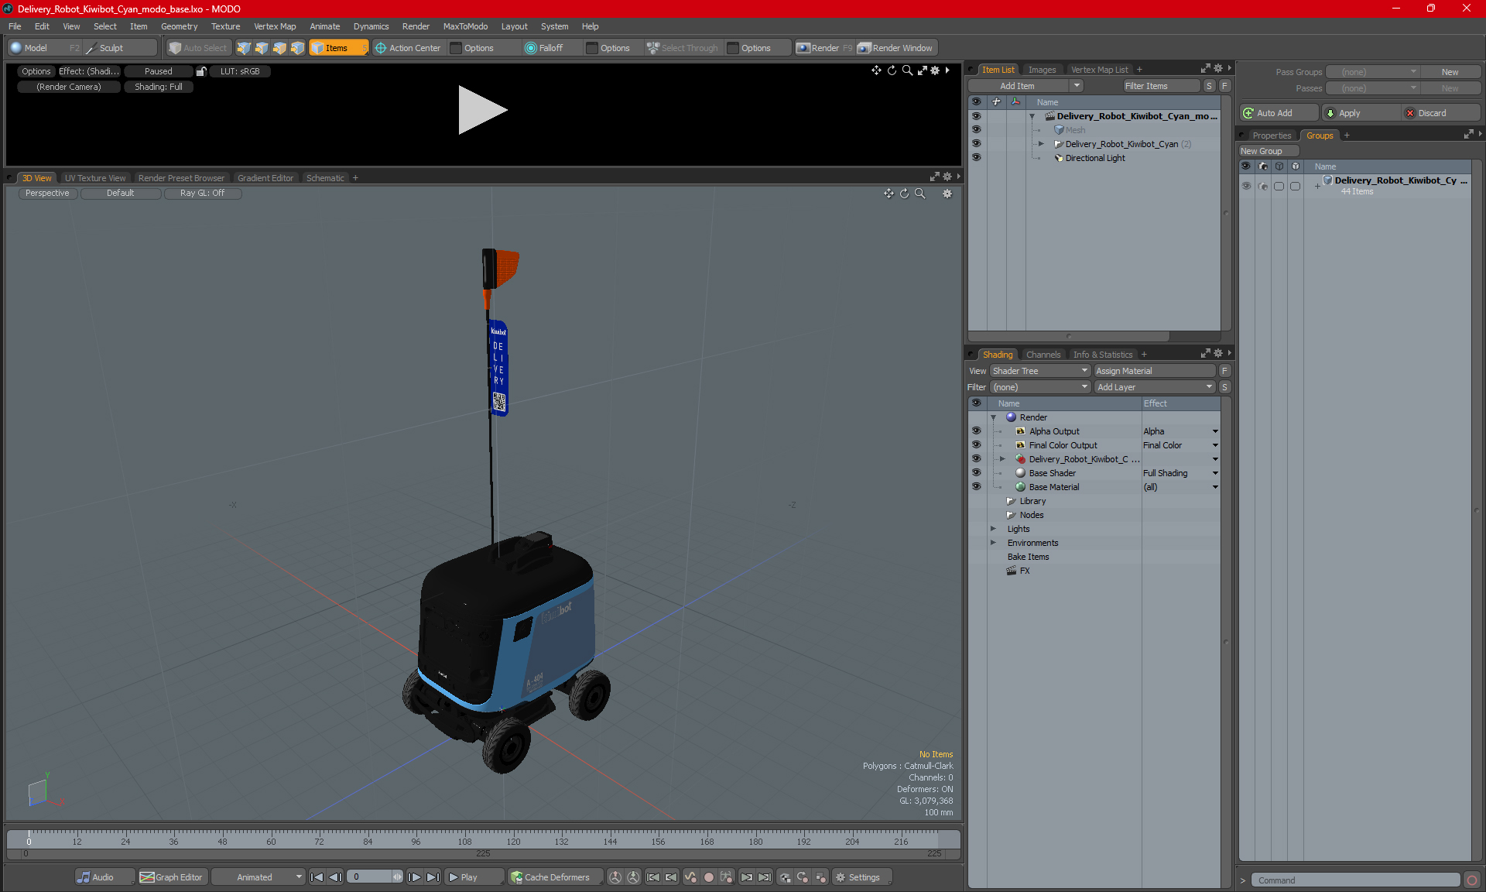Select Polygons selection mode icon

[x=279, y=48]
